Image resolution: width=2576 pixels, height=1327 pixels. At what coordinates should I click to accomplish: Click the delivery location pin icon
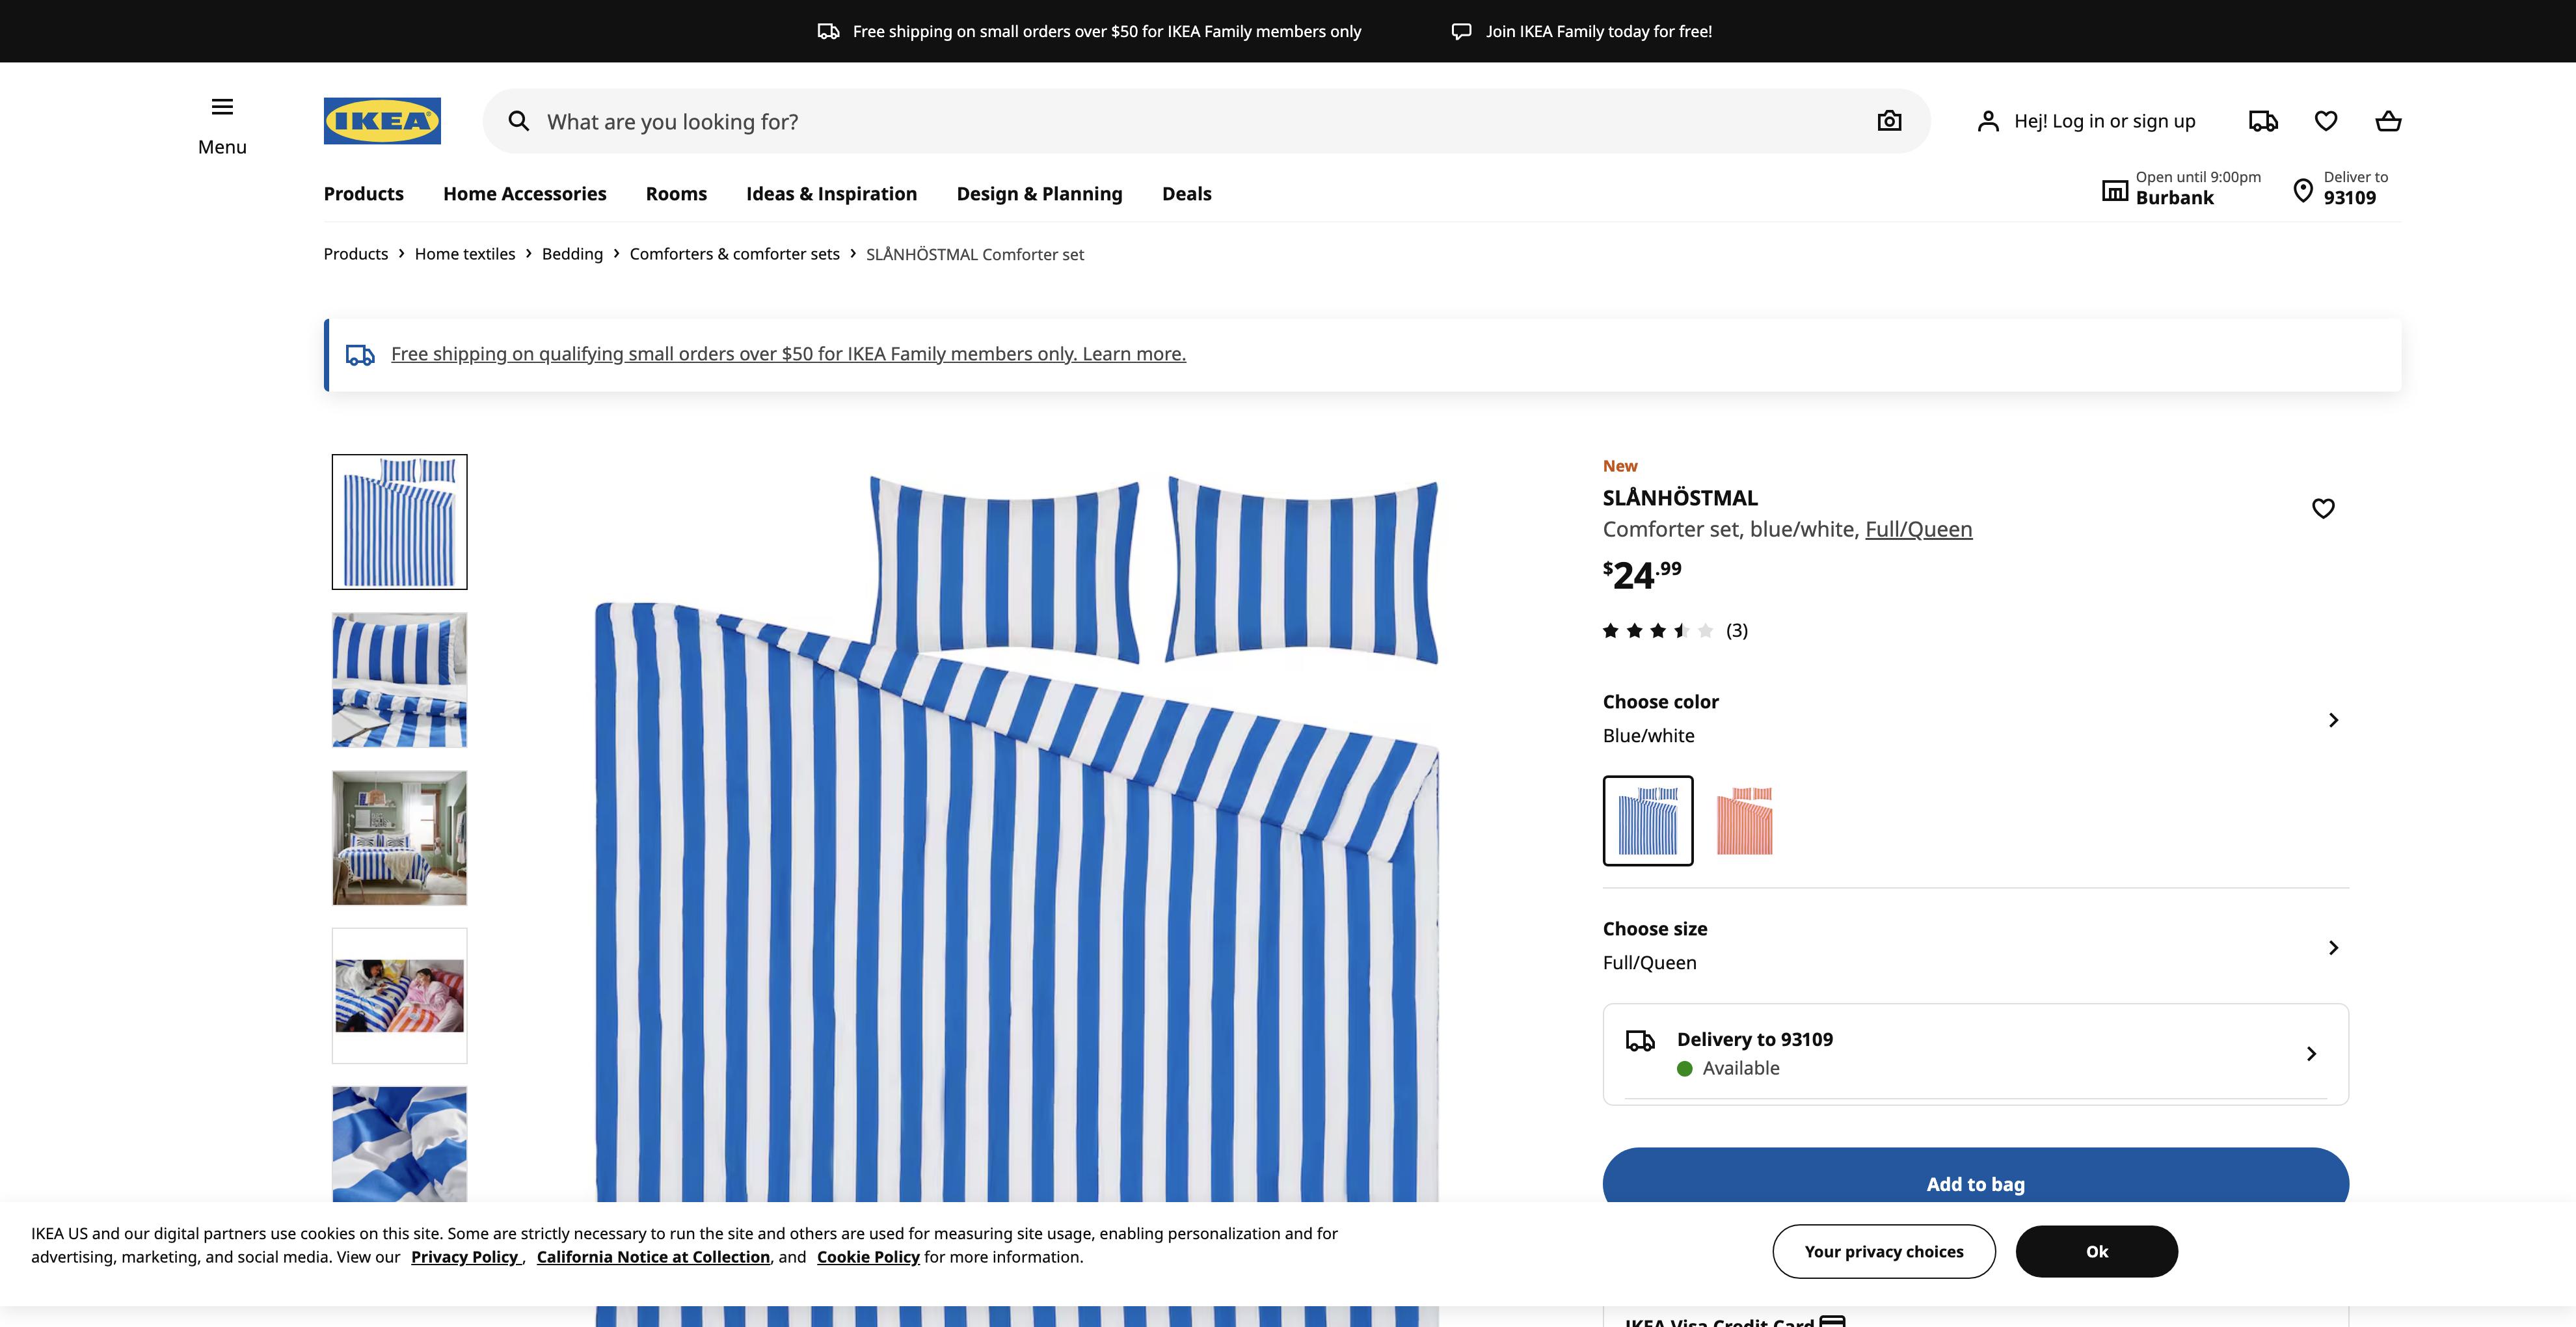pos(2302,190)
